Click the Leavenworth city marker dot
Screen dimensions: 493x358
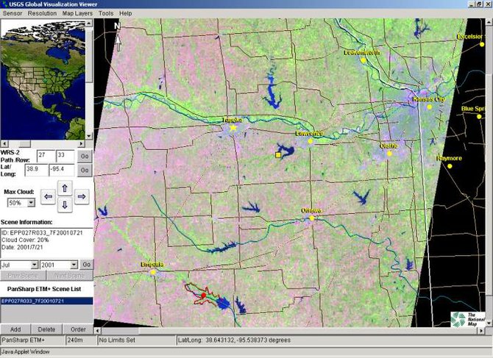[x=363, y=60]
